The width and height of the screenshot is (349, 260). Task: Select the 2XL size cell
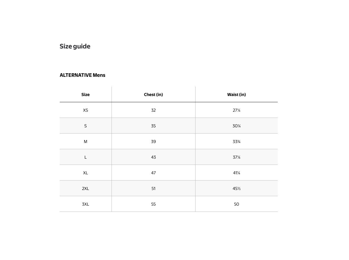pyautogui.click(x=85, y=188)
